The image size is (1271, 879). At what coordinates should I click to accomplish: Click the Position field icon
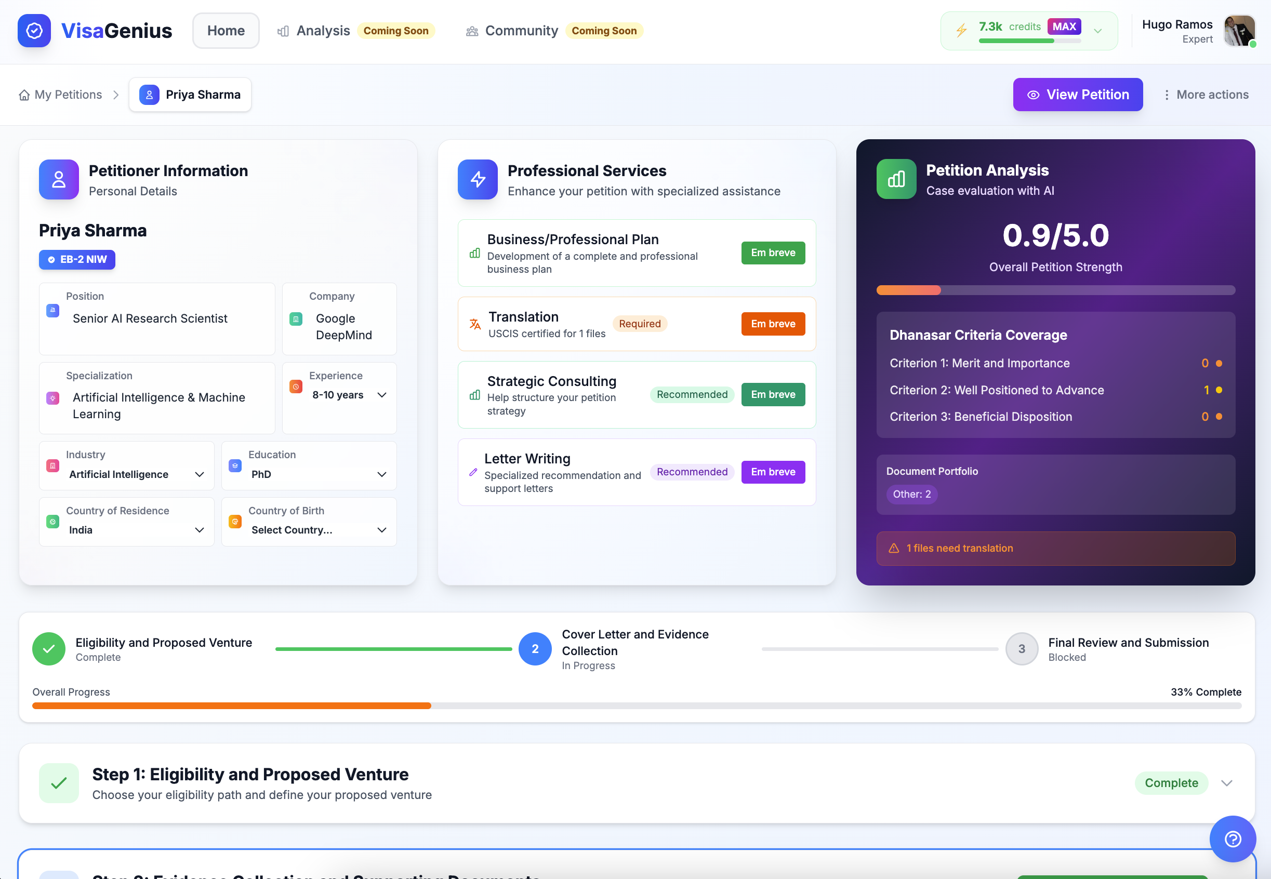53,311
